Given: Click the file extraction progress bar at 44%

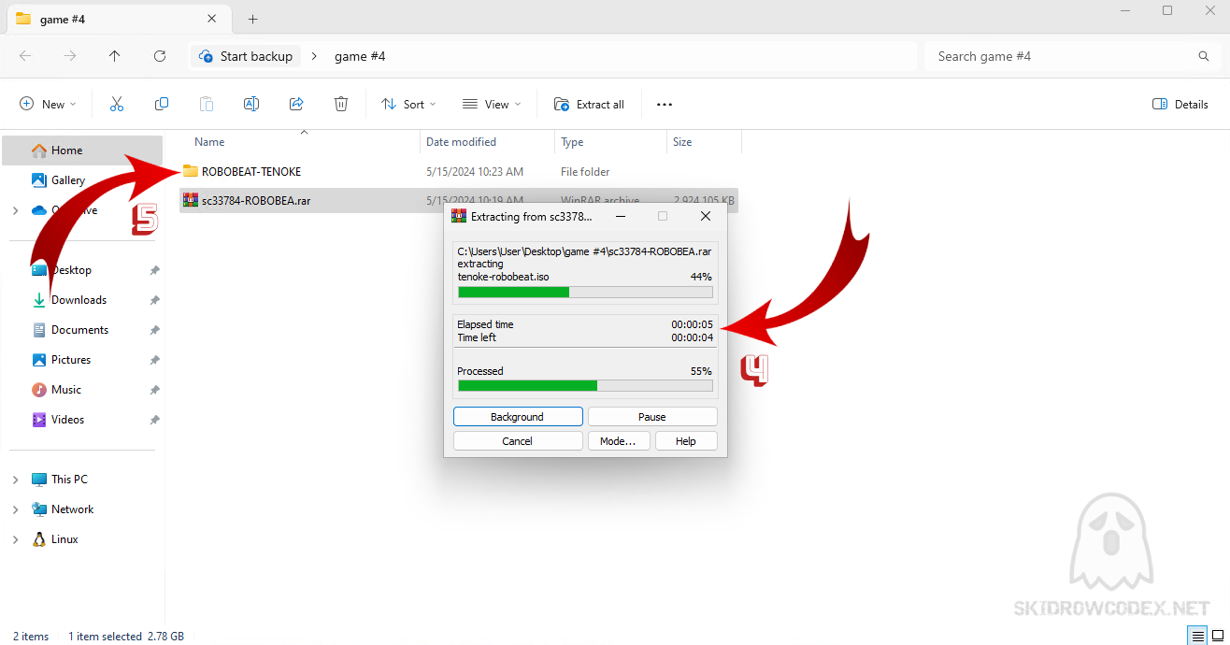Looking at the screenshot, I should [x=585, y=293].
